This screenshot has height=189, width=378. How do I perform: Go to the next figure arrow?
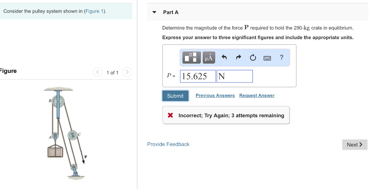pyautogui.click(x=127, y=72)
